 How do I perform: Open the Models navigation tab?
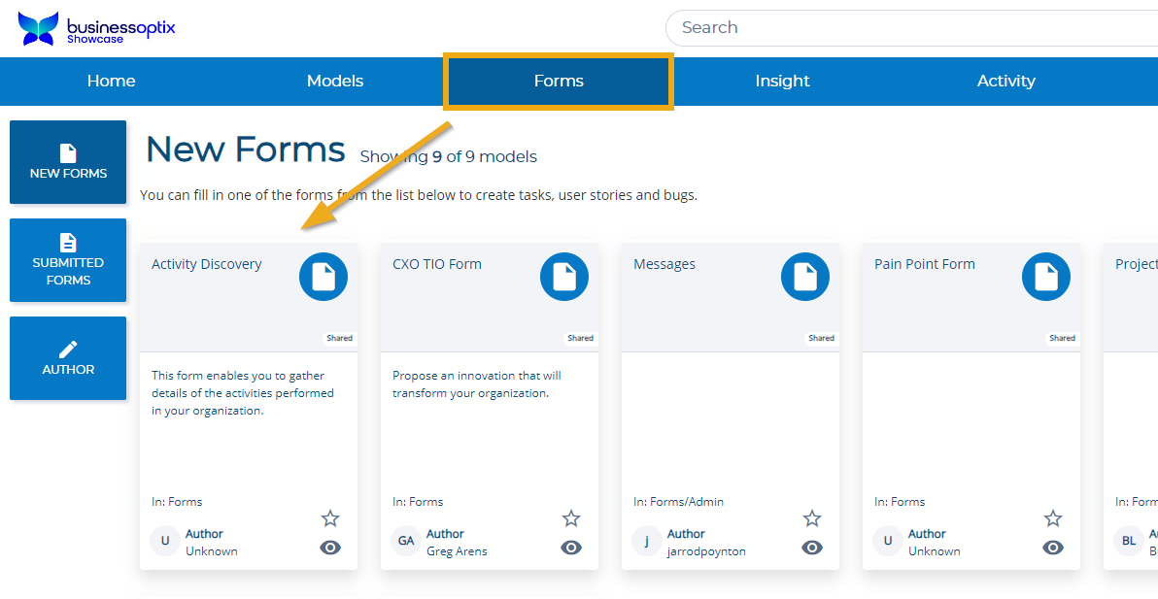click(x=335, y=82)
